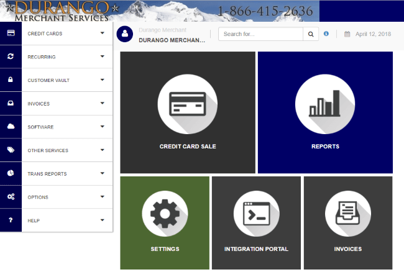Select the CUSTOMER VAULT menu label
Screen dimensions: 404x272
[48, 80]
